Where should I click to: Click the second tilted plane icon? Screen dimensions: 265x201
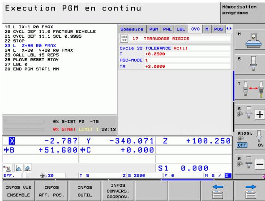pos(27,168)
